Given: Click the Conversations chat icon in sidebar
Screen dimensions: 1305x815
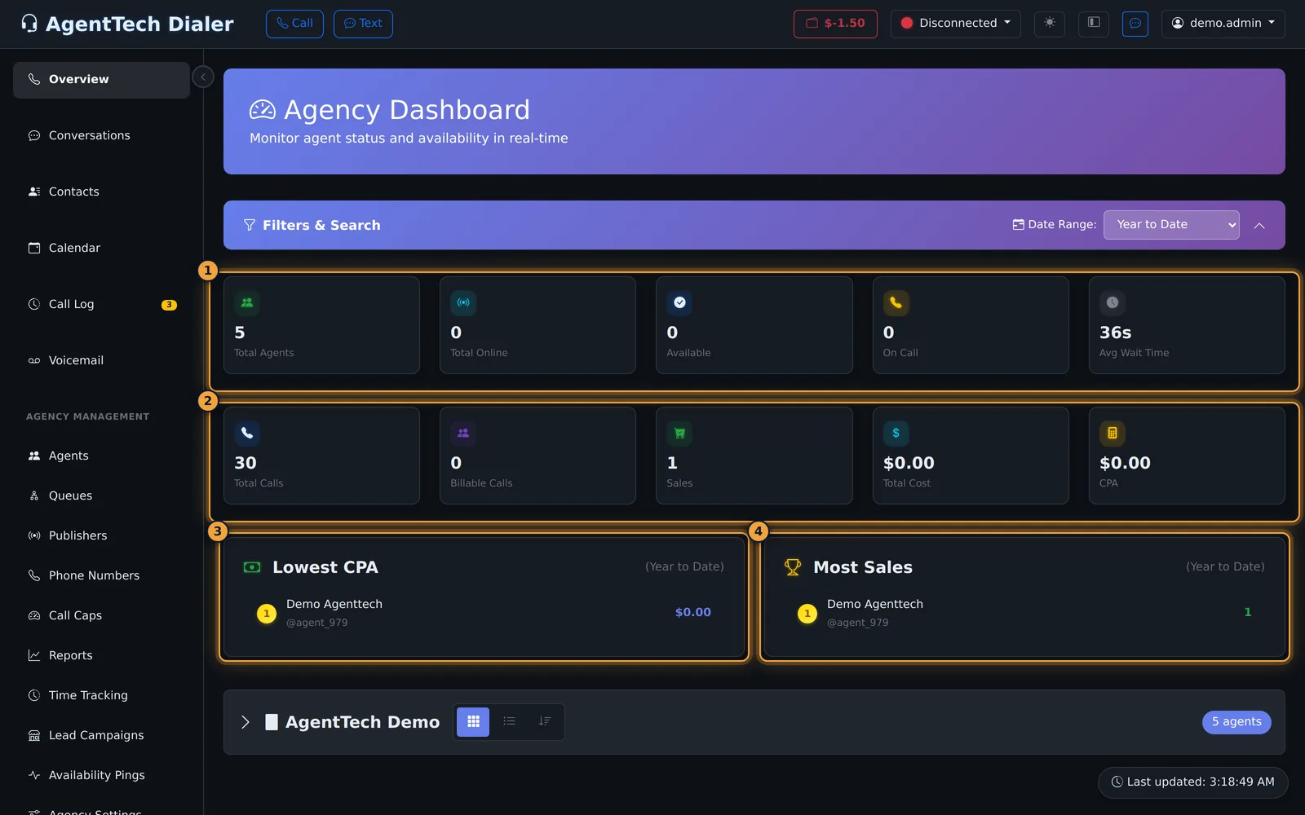Looking at the screenshot, I should coord(34,135).
